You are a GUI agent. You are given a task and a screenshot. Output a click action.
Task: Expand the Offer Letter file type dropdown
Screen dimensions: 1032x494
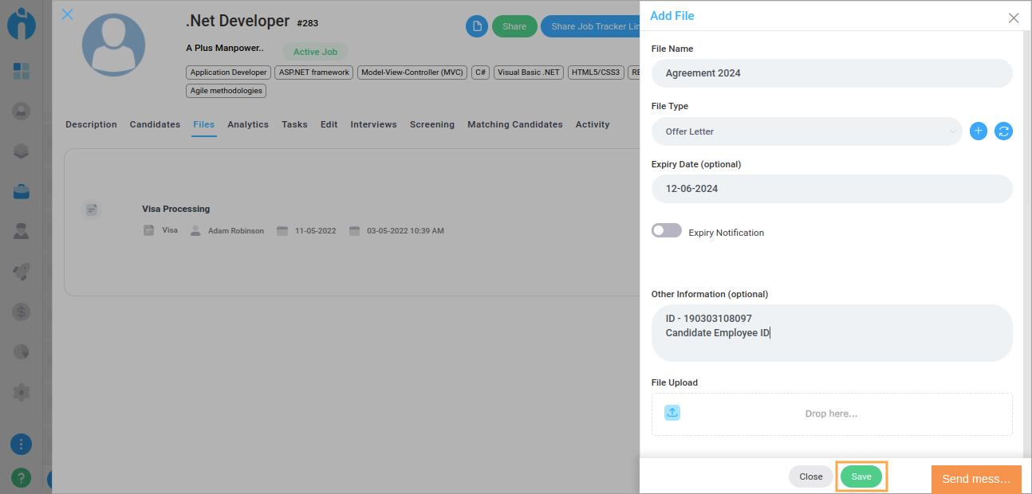(x=807, y=131)
